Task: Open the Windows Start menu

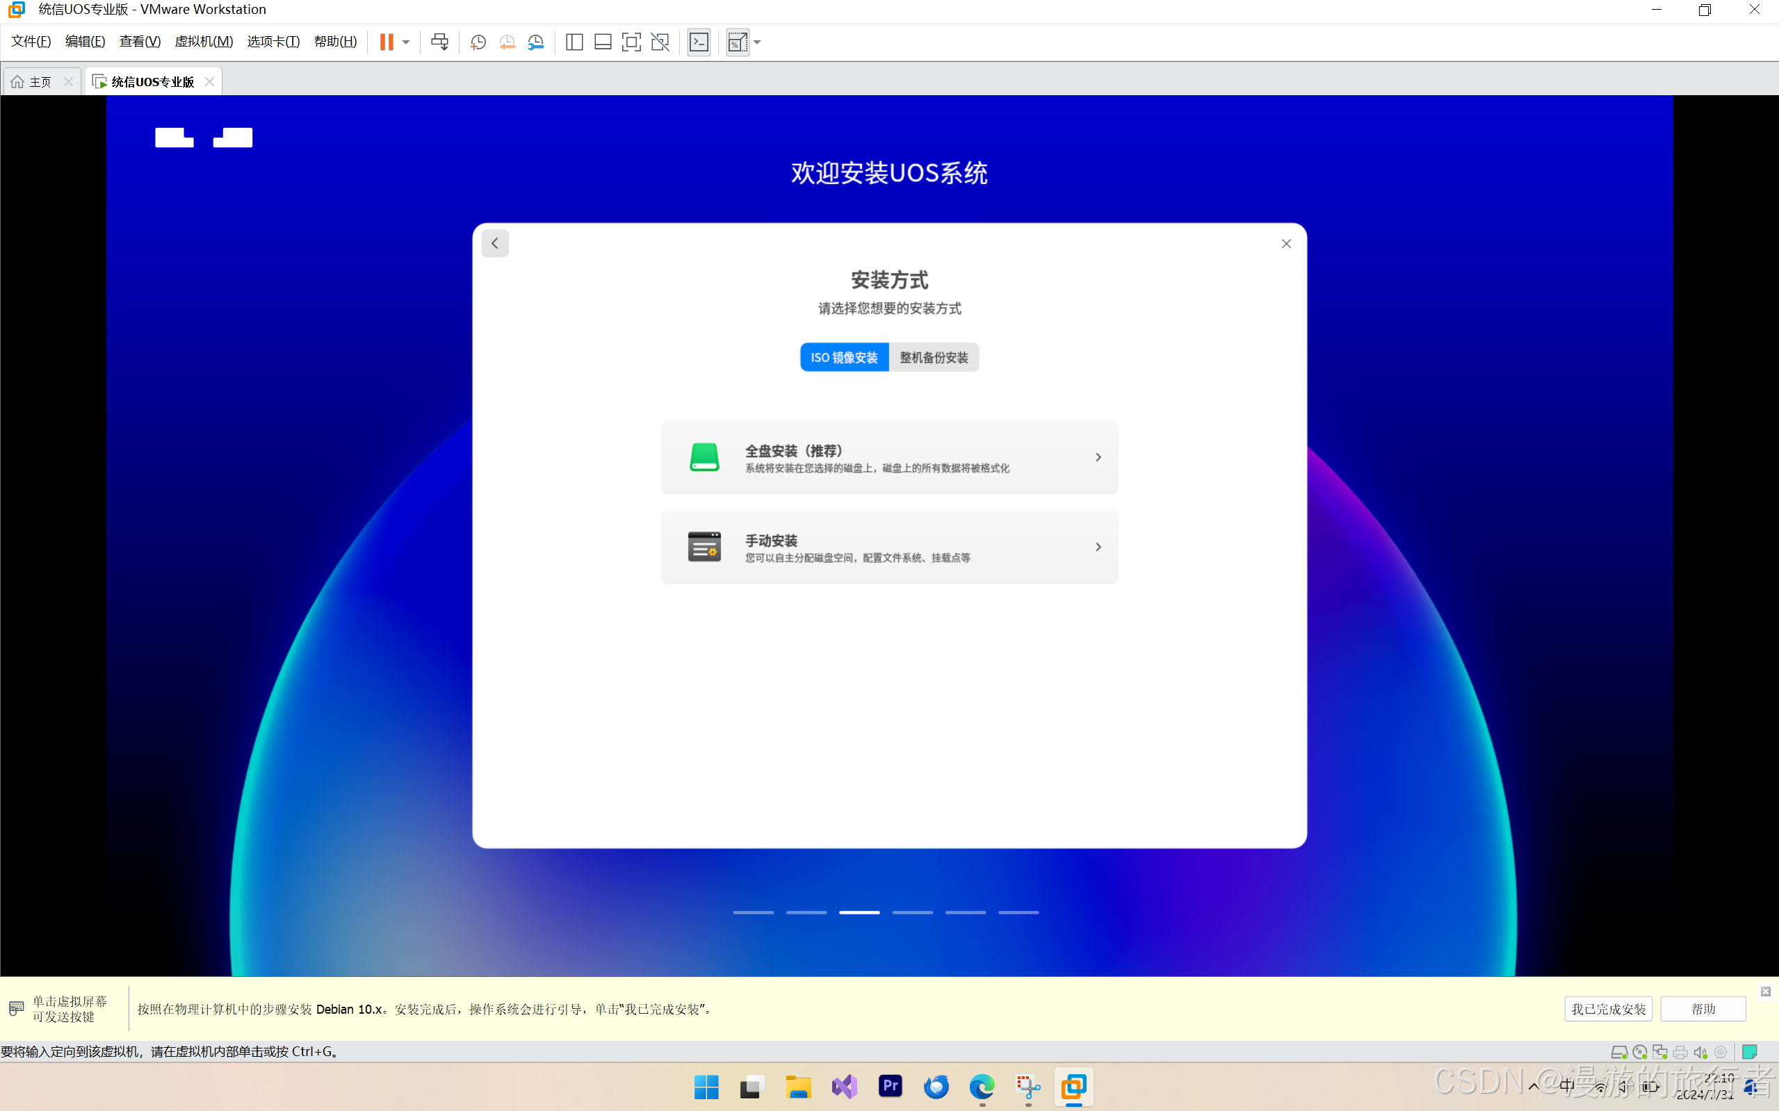Action: pos(706,1086)
